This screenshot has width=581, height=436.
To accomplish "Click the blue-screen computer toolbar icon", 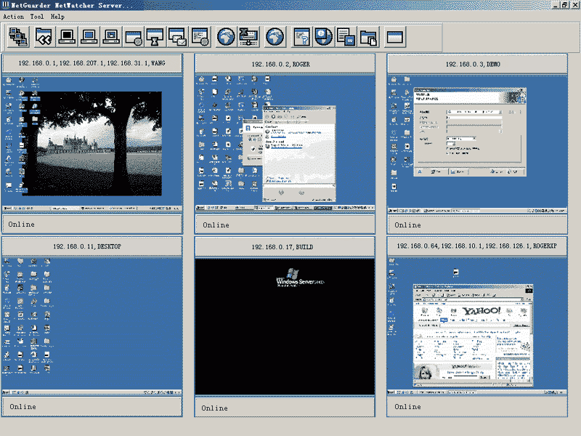I will click(89, 37).
